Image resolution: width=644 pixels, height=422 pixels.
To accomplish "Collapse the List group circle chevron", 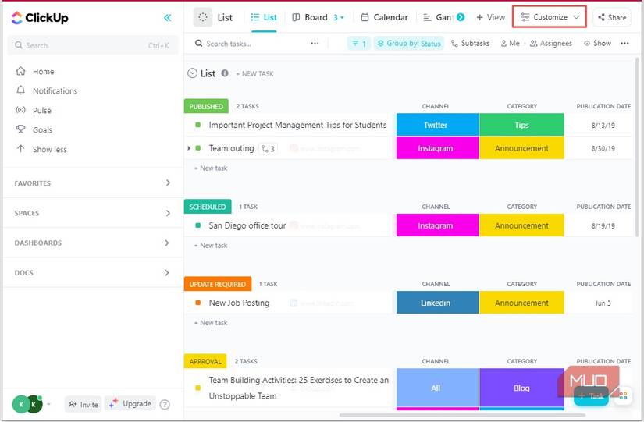I will click(x=192, y=73).
